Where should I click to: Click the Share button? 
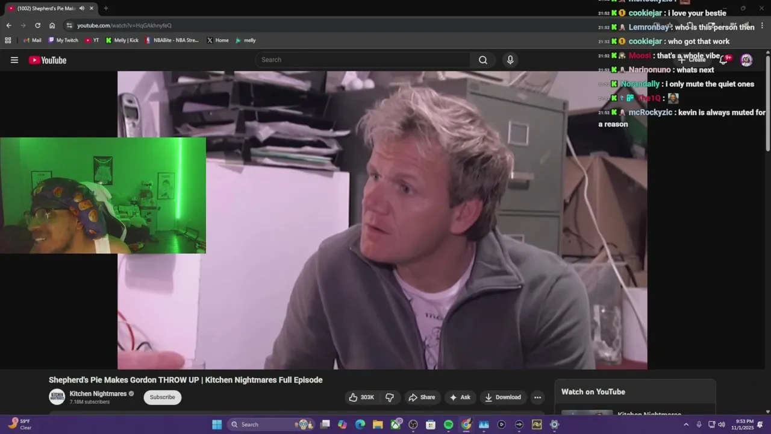[x=421, y=397]
